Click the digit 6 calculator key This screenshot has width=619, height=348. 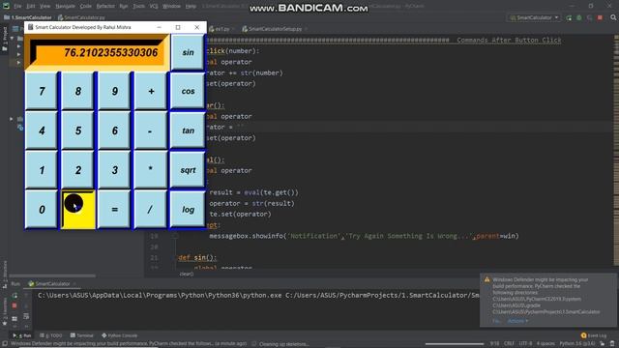pos(114,130)
